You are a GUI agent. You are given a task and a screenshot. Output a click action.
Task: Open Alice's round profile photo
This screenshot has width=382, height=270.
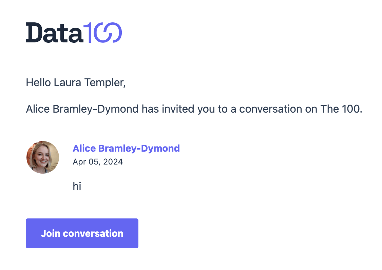tap(43, 157)
